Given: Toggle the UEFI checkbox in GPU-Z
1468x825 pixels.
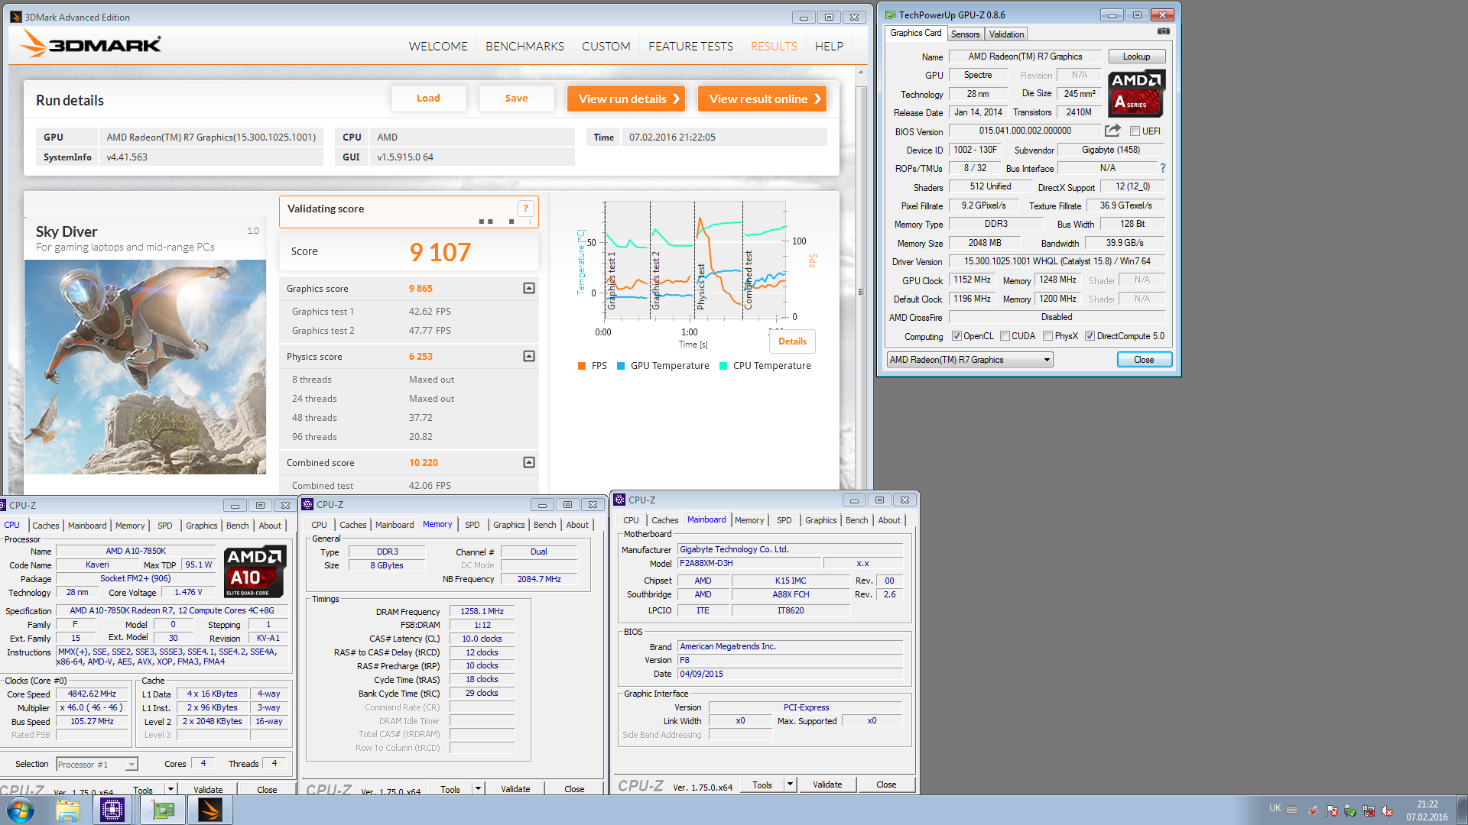Looking at the screenshot, I should (1135, 131).
